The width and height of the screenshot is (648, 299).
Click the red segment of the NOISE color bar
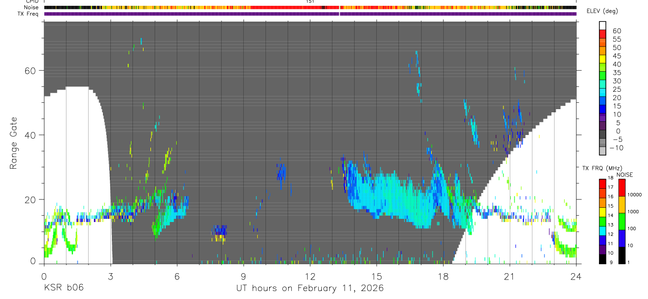point(622,188)
